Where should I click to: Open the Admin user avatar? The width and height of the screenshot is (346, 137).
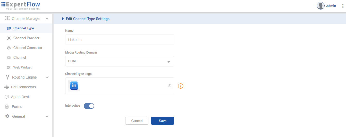(x=321, y=6)
